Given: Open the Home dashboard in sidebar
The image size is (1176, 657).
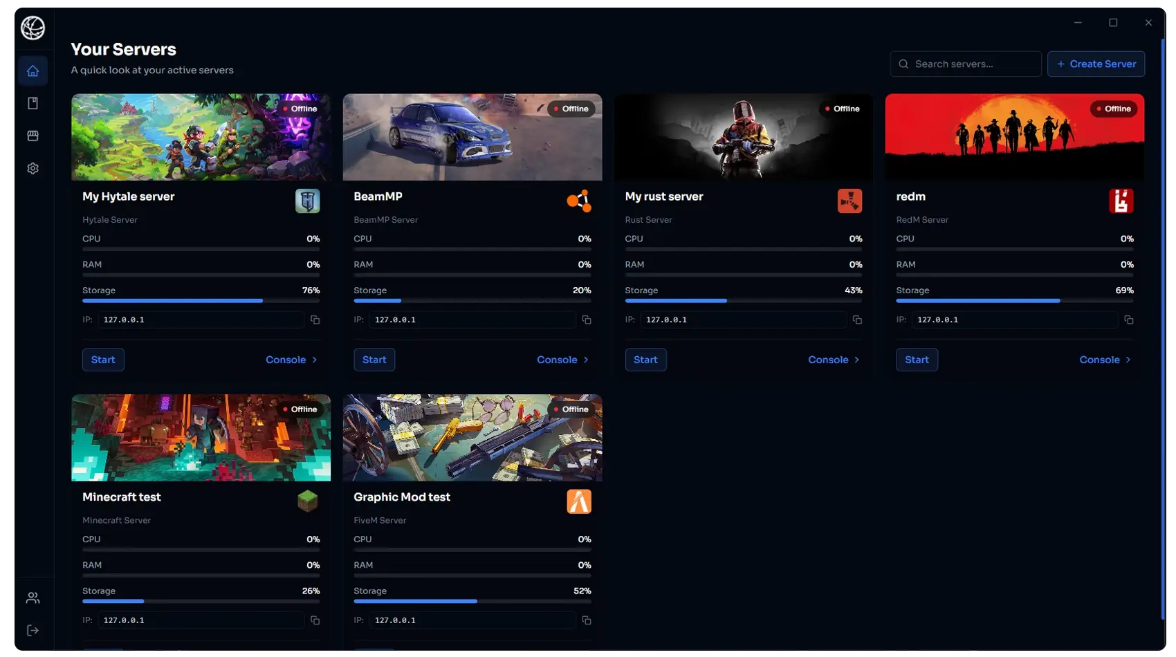Looking at the screenshot, I should coord(33,71).
